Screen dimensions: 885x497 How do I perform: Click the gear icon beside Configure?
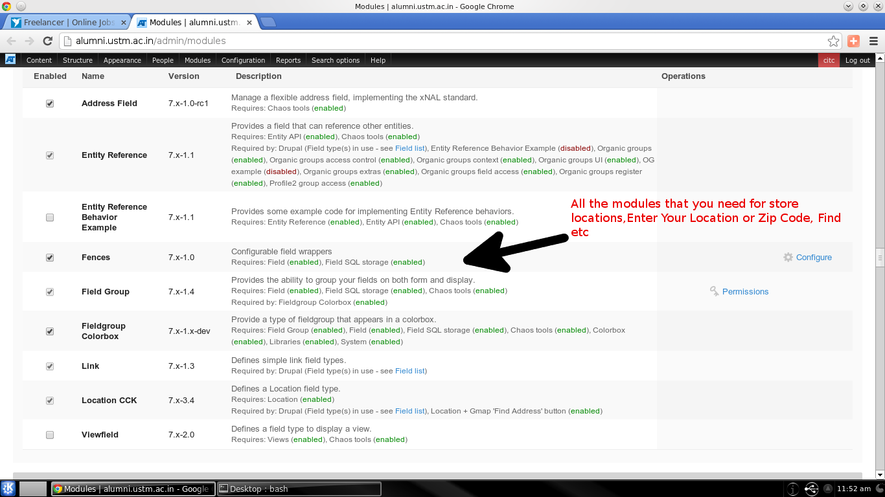788,257
